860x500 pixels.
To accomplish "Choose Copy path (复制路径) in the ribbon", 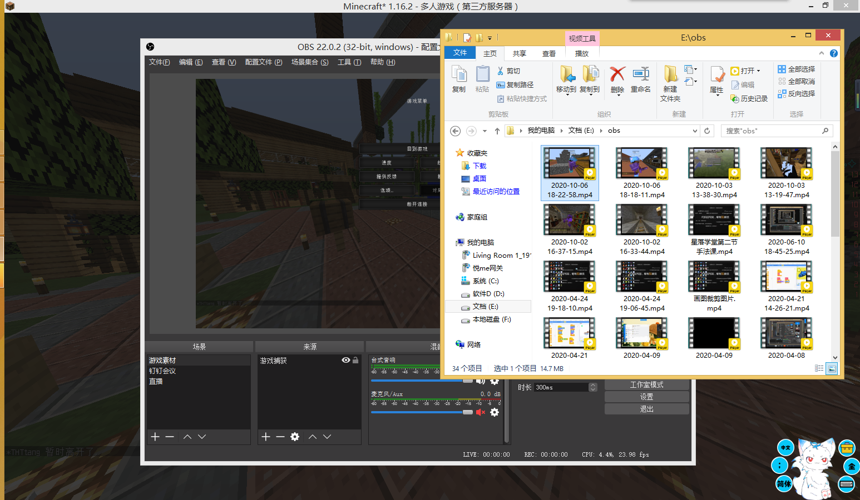I will [515, 85].
